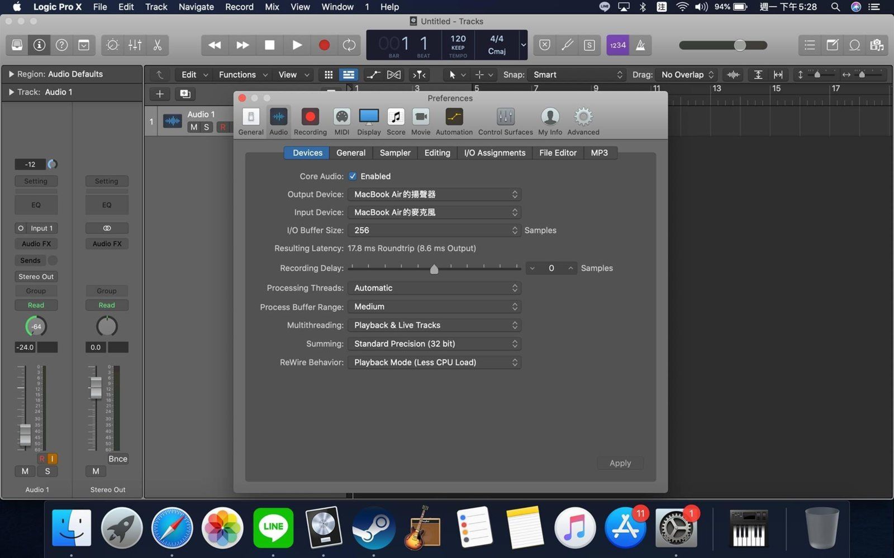Toggle input monitoring I button on Audio 1
The image size is (894, 558).
[x=52, y=459]
